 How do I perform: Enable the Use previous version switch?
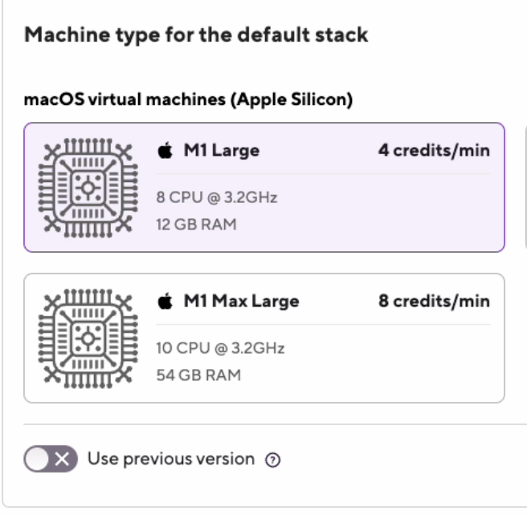[x=51, y=460]
